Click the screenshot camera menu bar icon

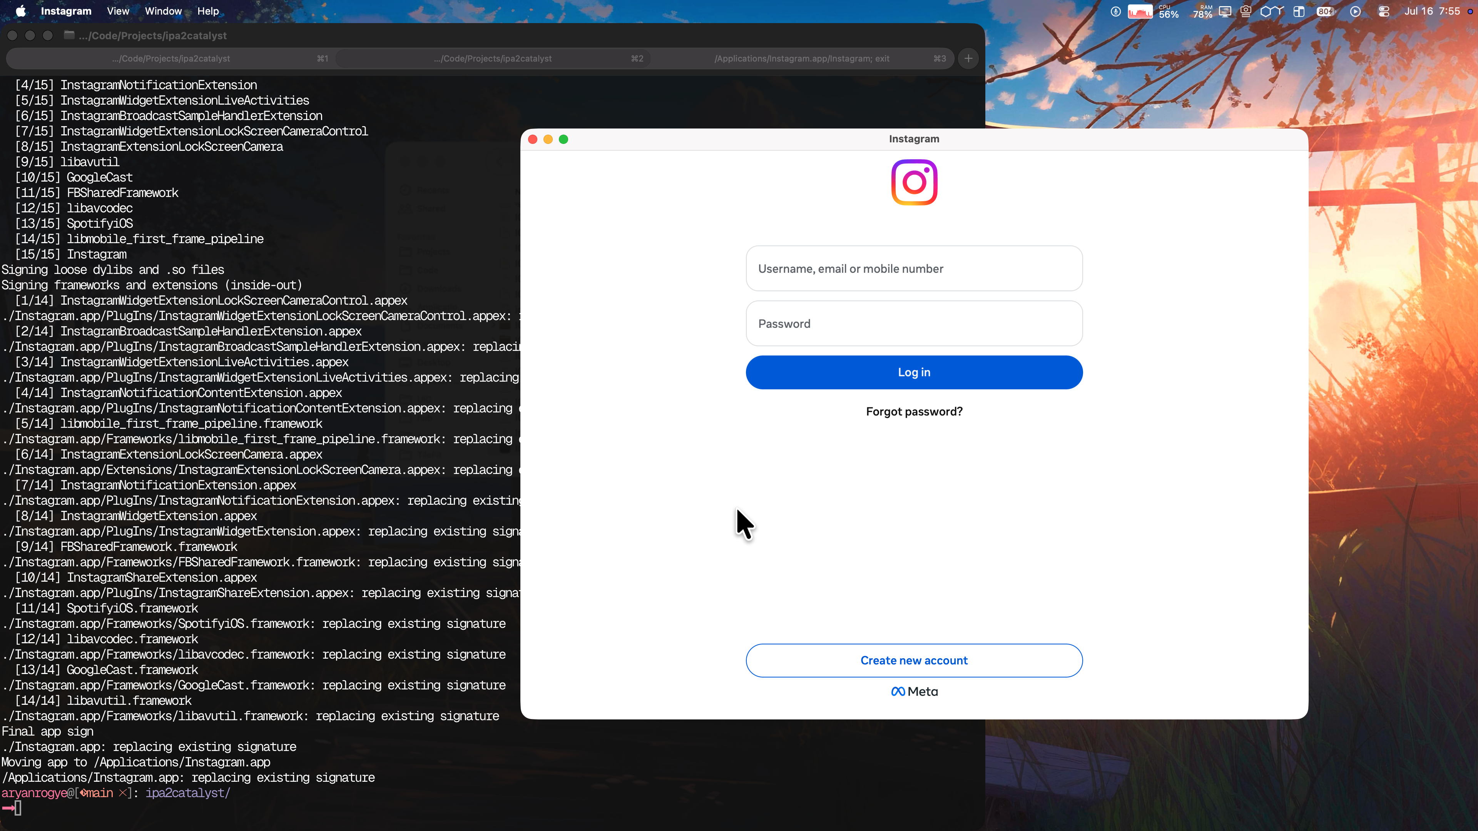(x=1246, y=12)
